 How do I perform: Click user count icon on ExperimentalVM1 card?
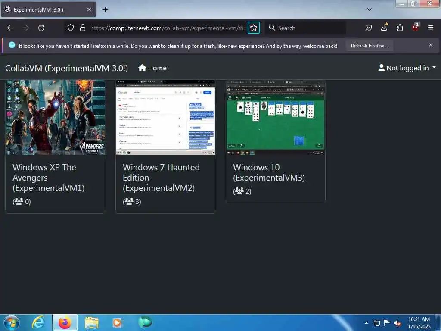(x=19, y=201)
